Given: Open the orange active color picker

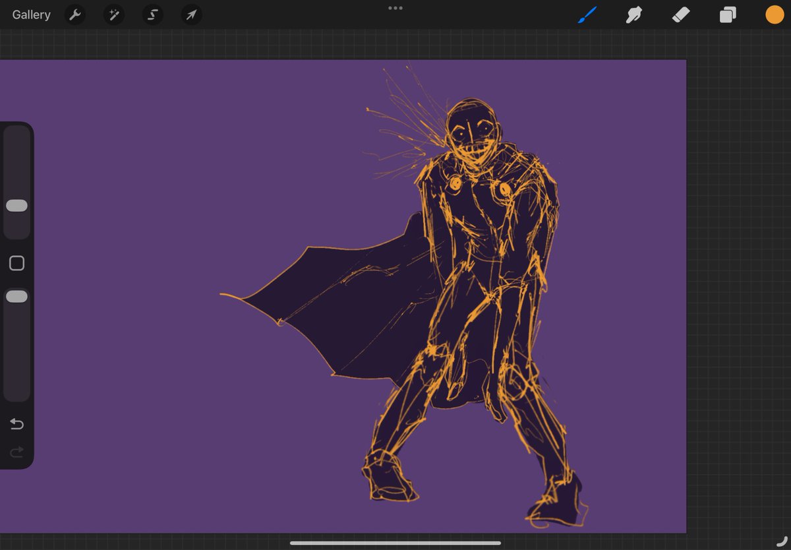Looking at the screenshot, I should tap(775, 15).
